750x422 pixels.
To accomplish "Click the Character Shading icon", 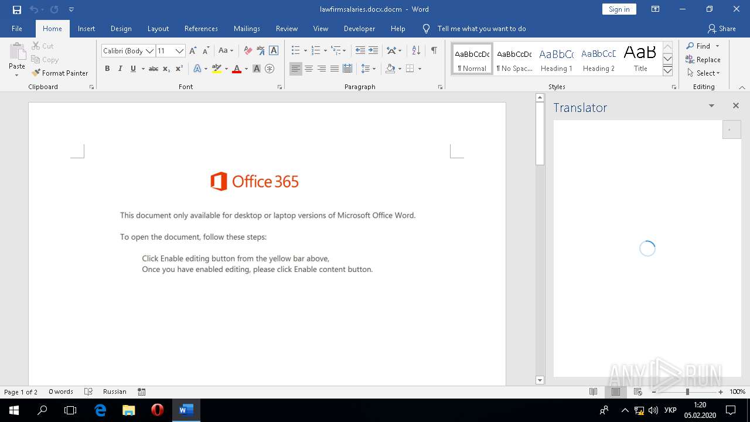I will click(x=257, y=69).
